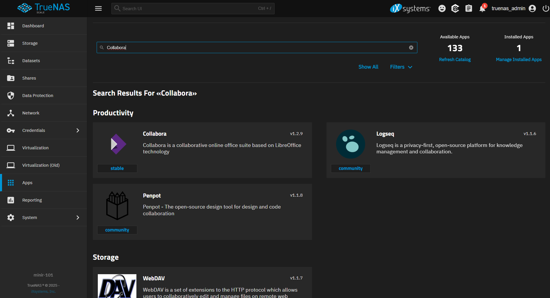Click the Datasets tree icon
This screenshot has height=298, width=550.
tap(11, 61)
